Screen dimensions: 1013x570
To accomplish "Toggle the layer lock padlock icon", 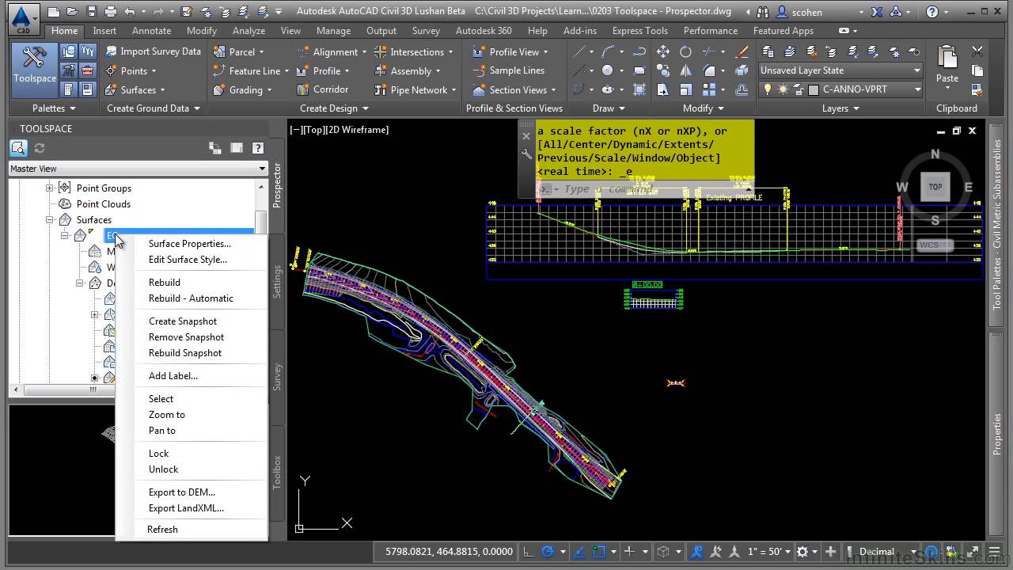I will [x=798, y=89].
